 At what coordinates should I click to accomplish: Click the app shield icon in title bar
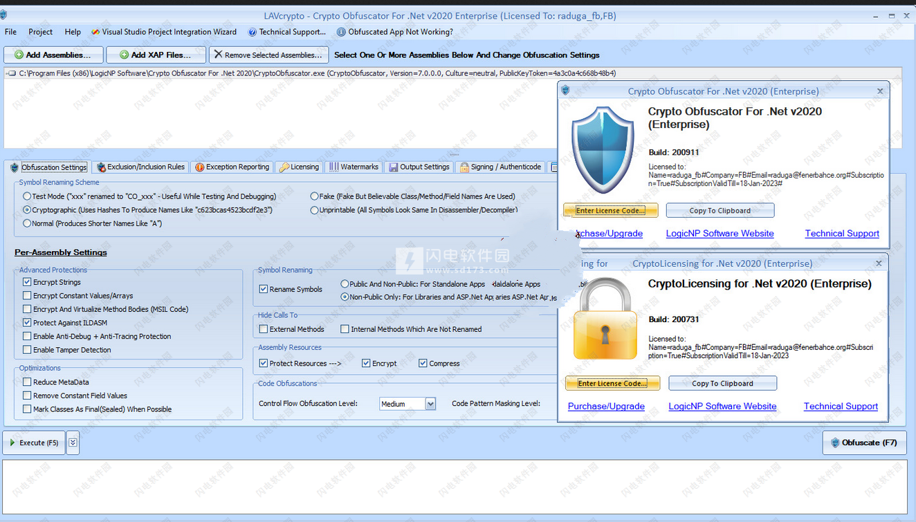[x=3, y=15]
